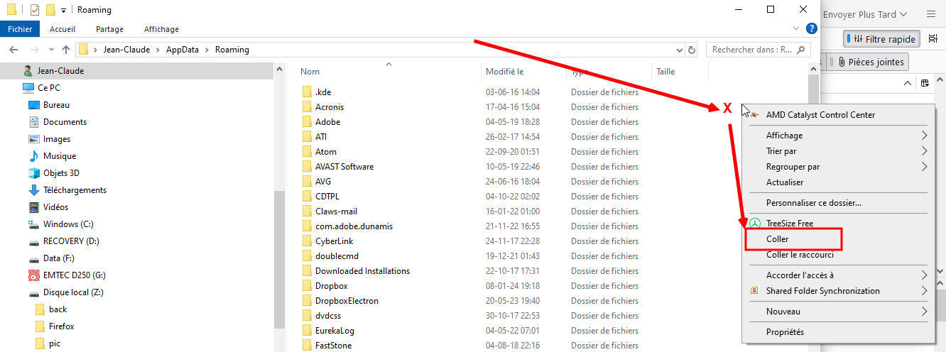
Task: Click the TreeSize Free icon in menu
Action: (755, 224)
